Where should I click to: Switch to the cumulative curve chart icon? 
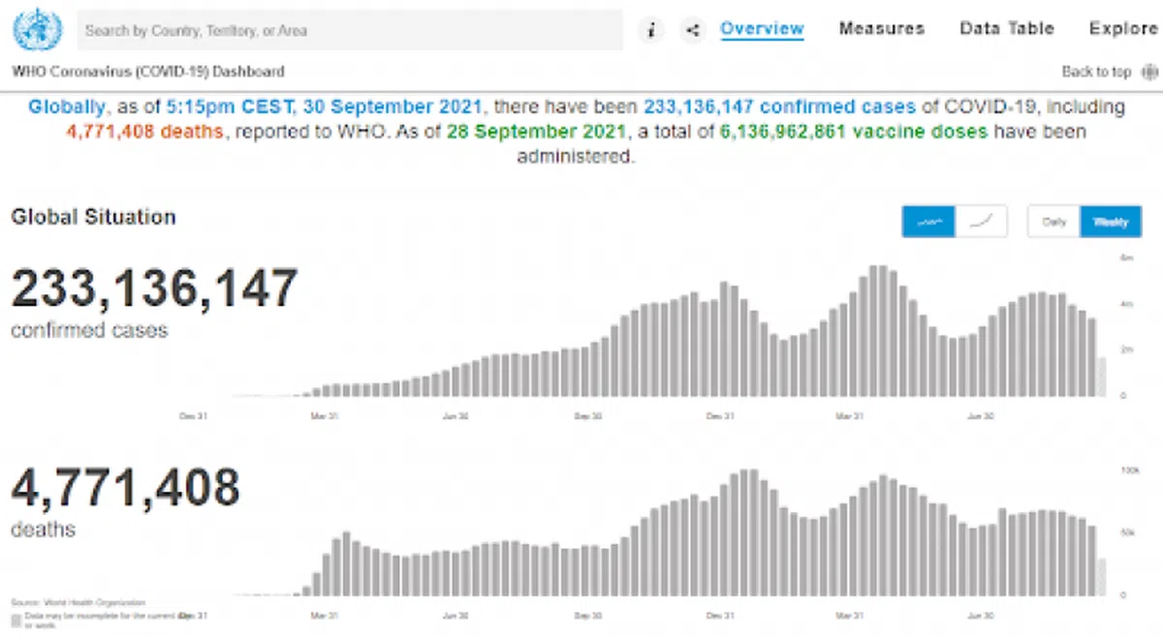coord(982,222)
